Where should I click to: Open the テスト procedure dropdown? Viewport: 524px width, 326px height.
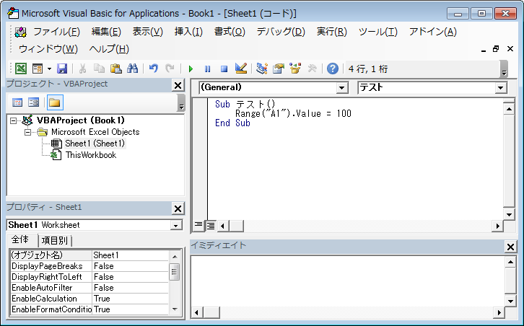coord(500,88)
